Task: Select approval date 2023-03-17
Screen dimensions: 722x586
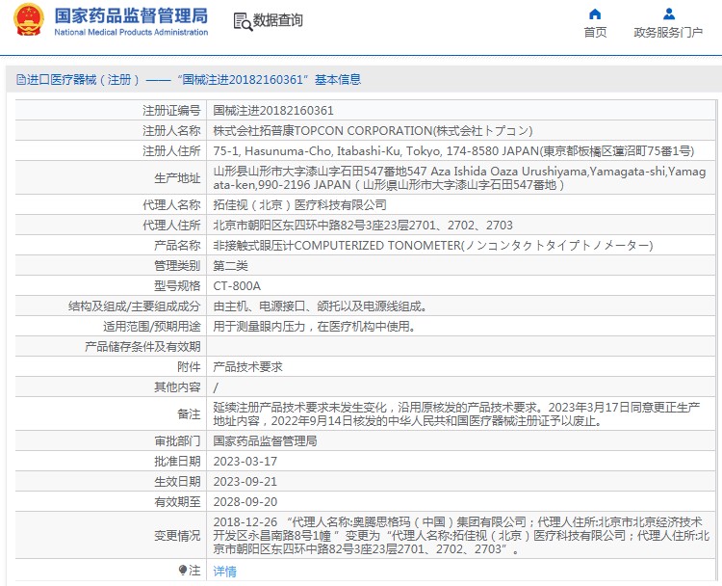Action: coord(245,461)
